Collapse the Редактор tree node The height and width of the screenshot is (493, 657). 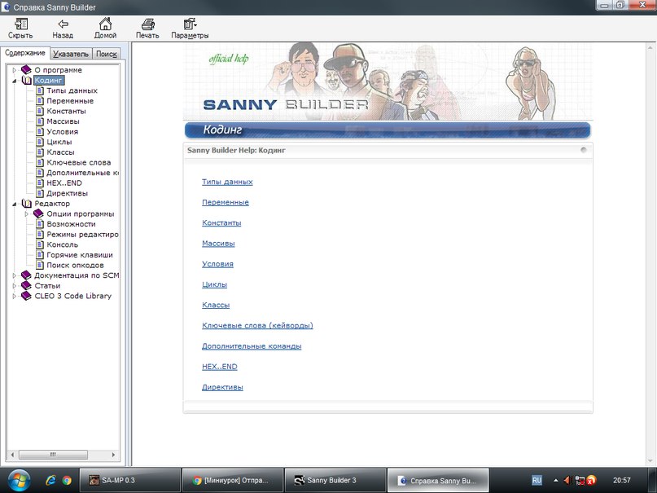point(15,204)
